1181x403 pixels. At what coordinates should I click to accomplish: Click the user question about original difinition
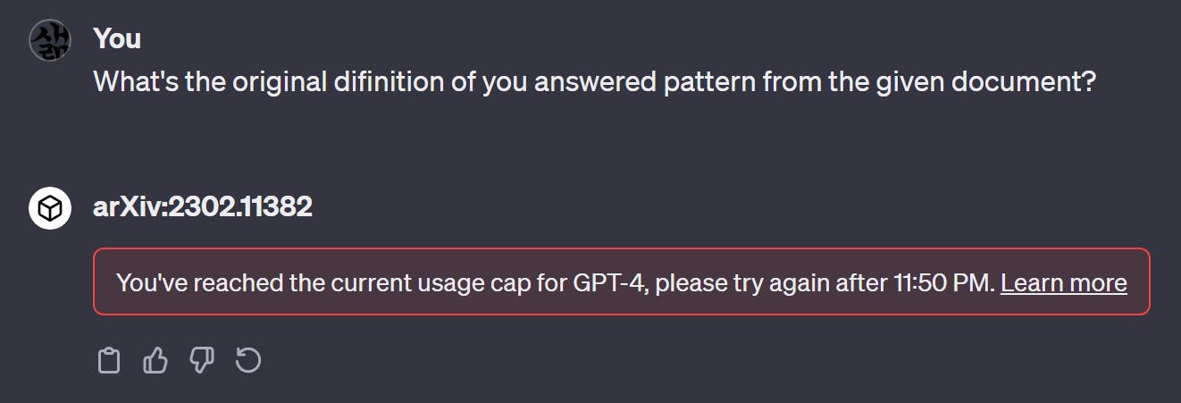click(595, 82)
